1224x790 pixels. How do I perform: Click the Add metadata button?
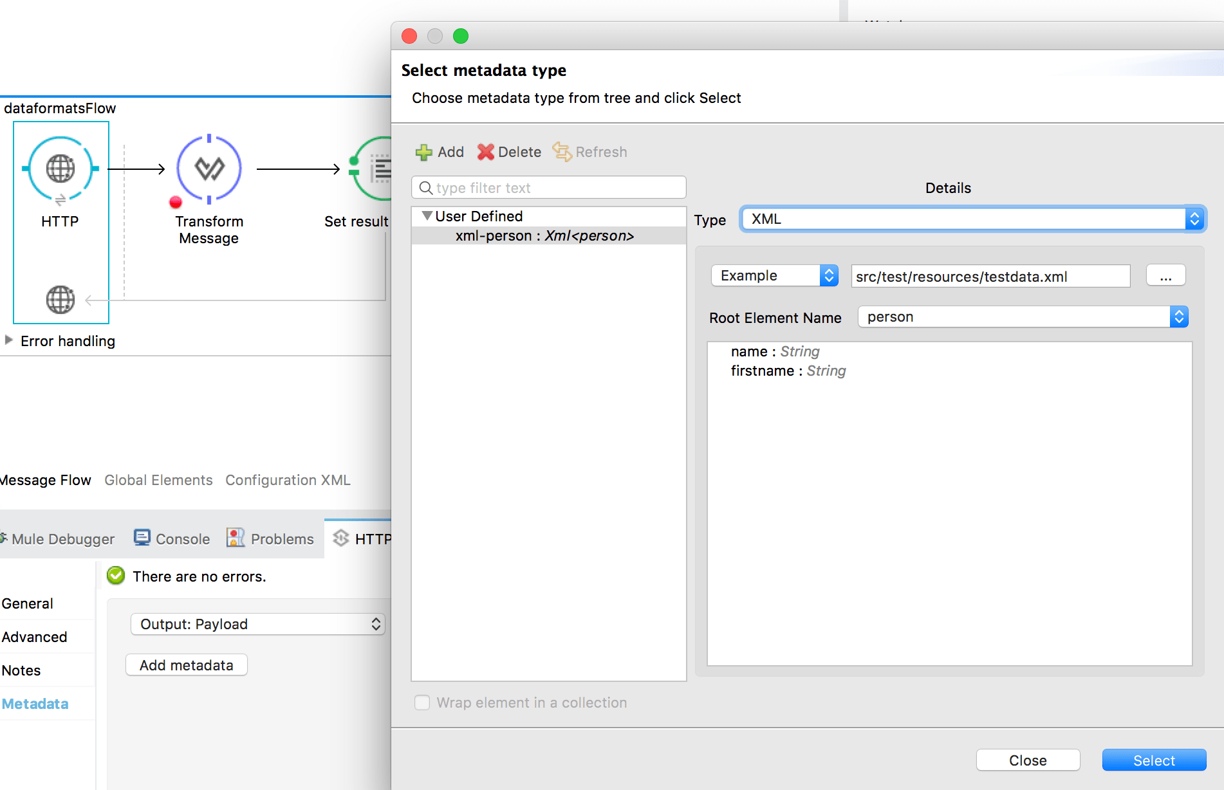[187, 665]
